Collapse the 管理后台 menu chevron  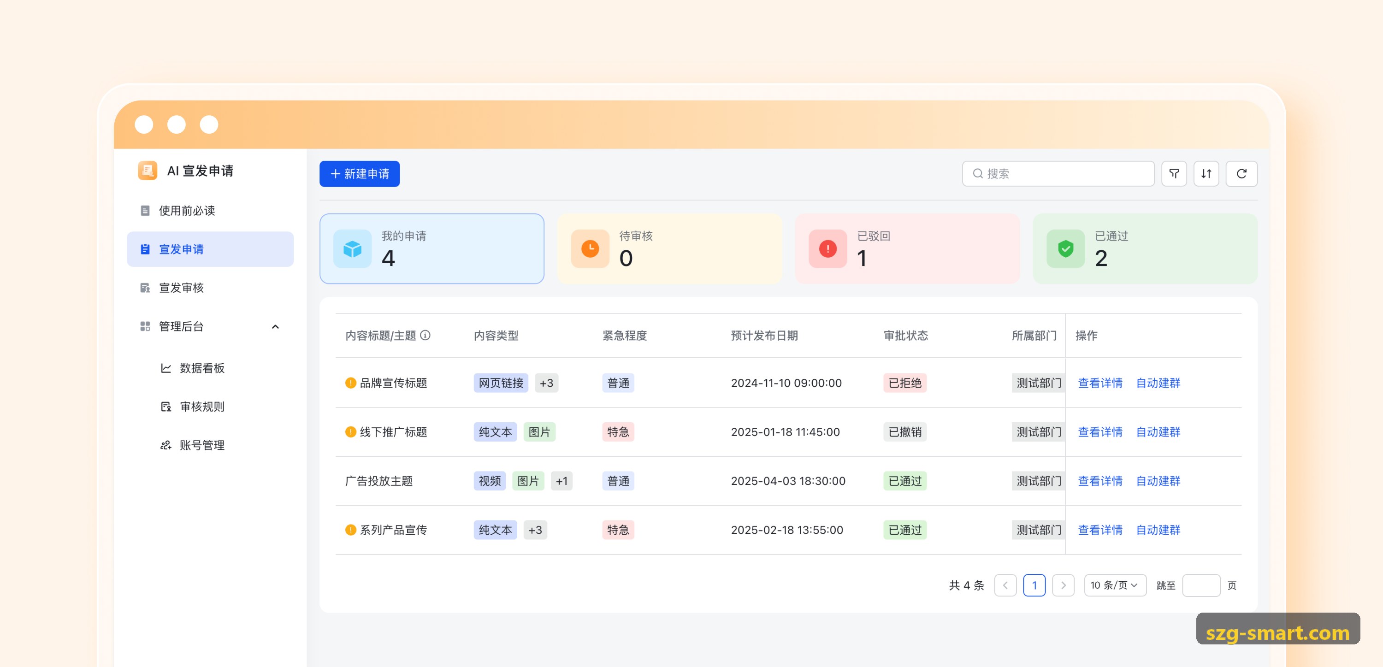tap(275, 326)
